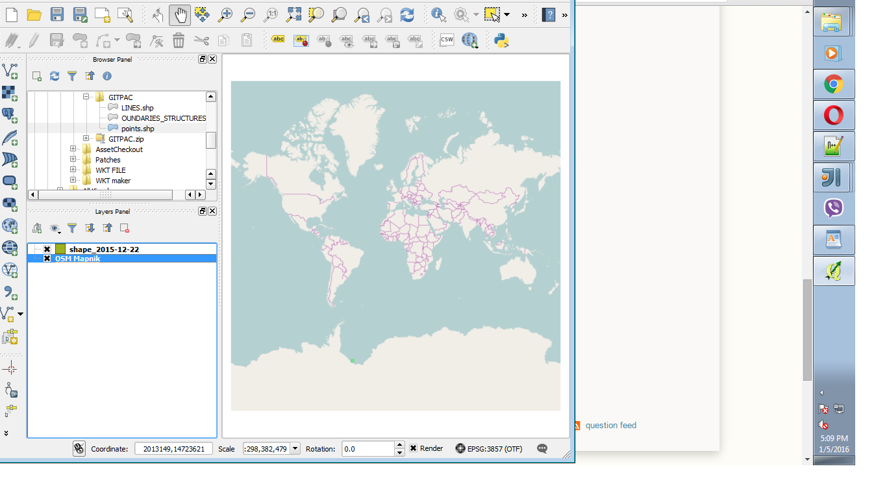This screenshot has height=499, width=887.
Task: Toggle visibility of shape_2015-12-22 layer
Action: pyautogui.click(x=47, y=249)
